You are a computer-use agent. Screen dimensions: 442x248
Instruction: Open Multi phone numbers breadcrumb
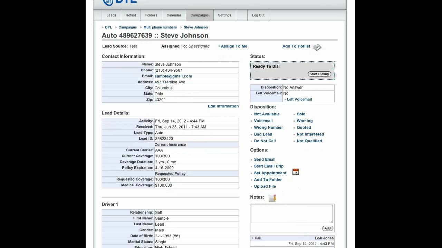coord(160,27)
